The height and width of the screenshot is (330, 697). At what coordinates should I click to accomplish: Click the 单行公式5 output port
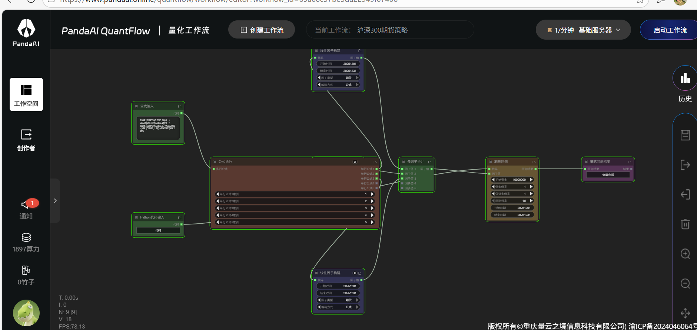[x=377, y=188]
